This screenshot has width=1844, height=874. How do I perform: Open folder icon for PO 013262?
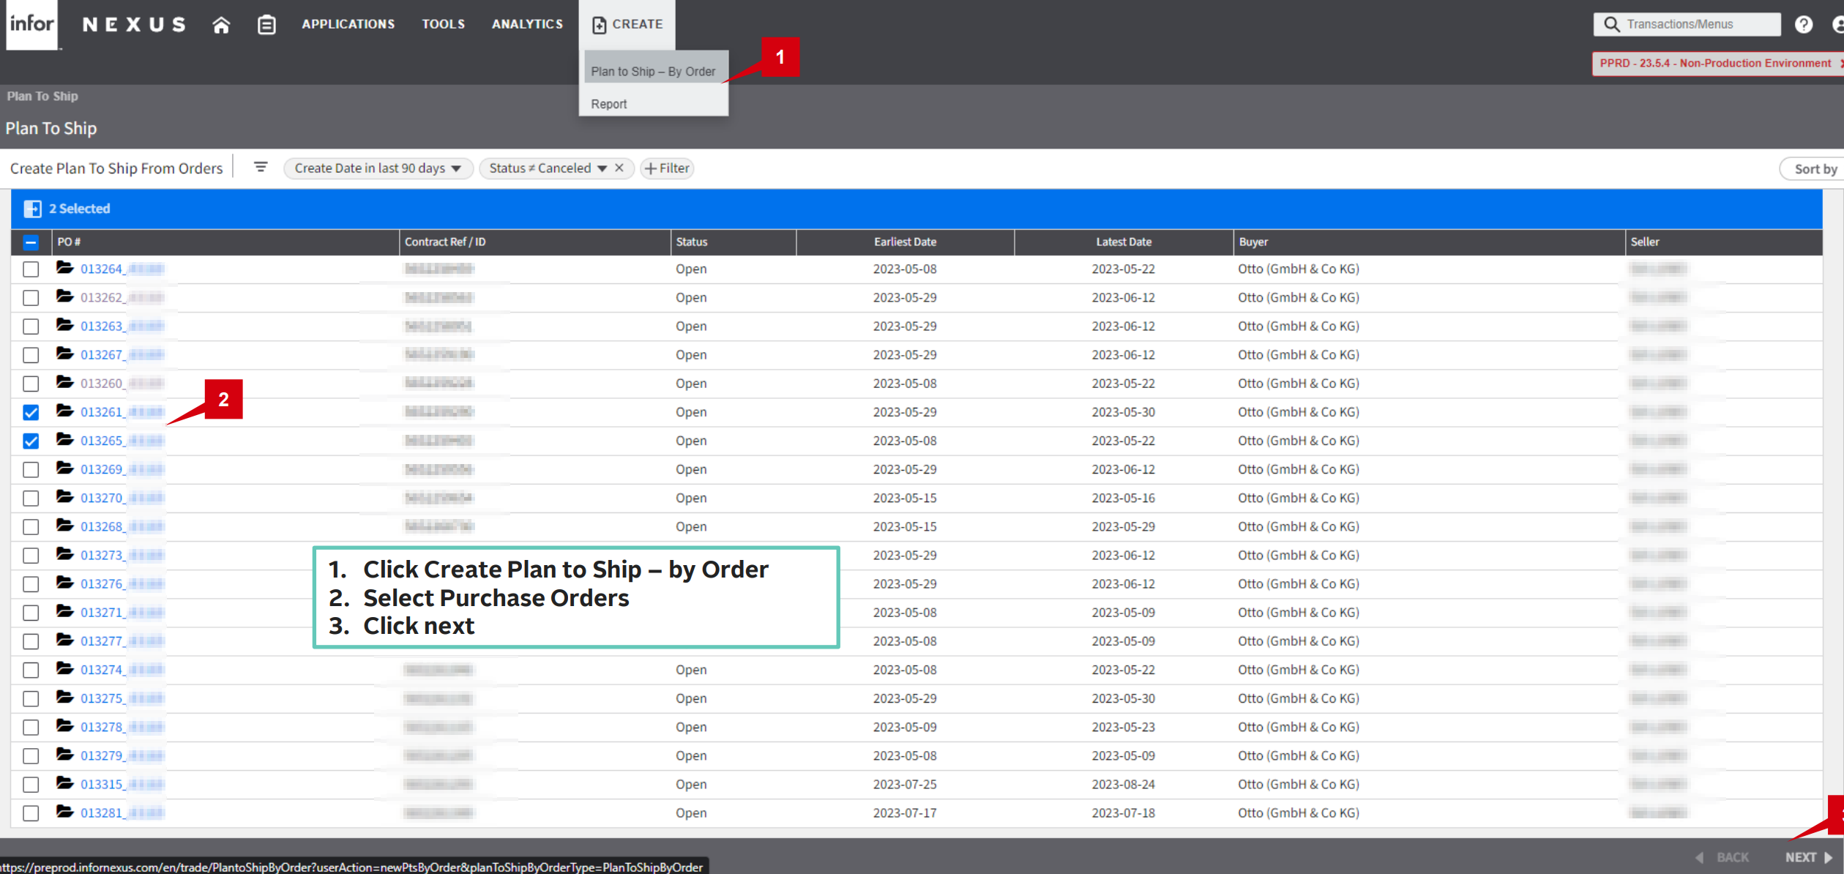pos(65,296)
